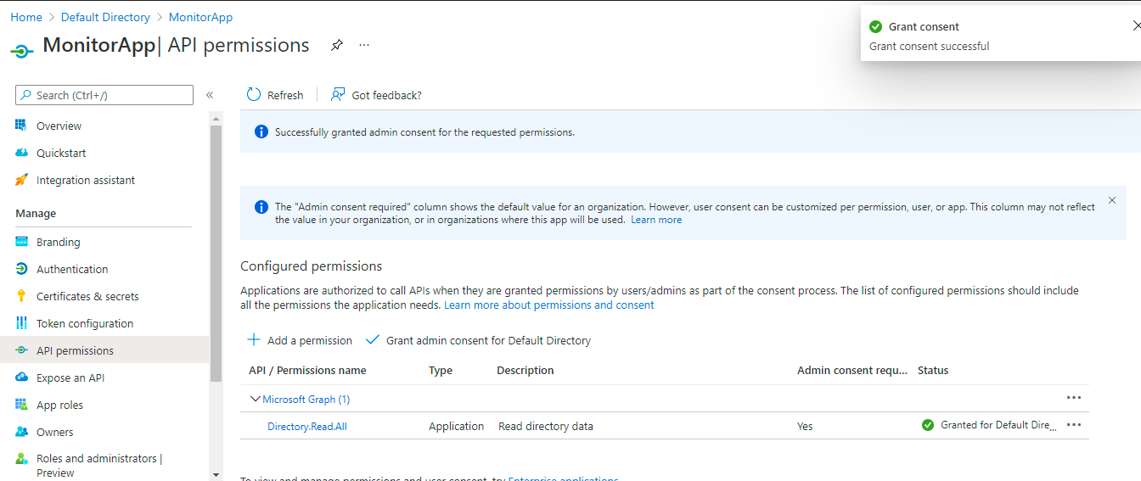Click the API permissions icon in the sidebar
The height and width of the screenshot is (481, 1141).
click(x=21, y=350)
